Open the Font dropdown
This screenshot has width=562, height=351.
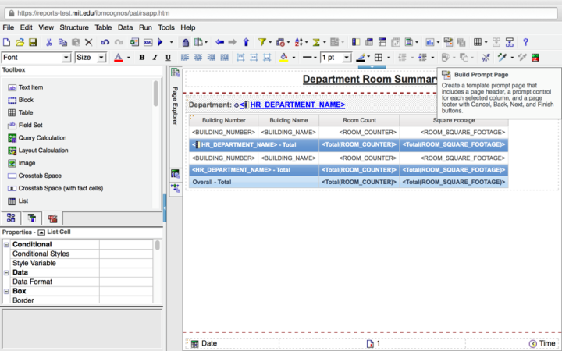(66, 58)
